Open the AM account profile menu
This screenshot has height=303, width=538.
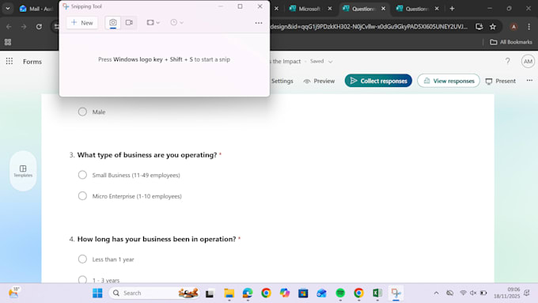click(x=528, y=62)
